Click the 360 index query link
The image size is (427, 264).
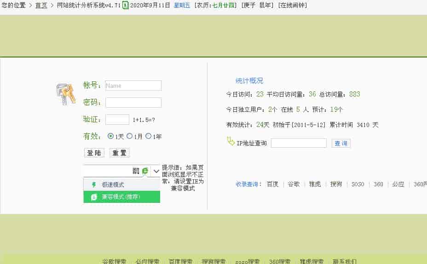[378, 184]
